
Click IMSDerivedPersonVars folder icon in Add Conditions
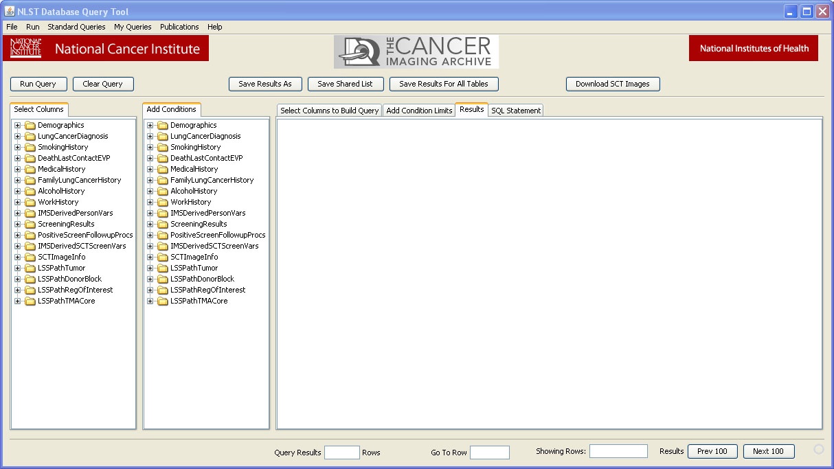tap(162, 214)
